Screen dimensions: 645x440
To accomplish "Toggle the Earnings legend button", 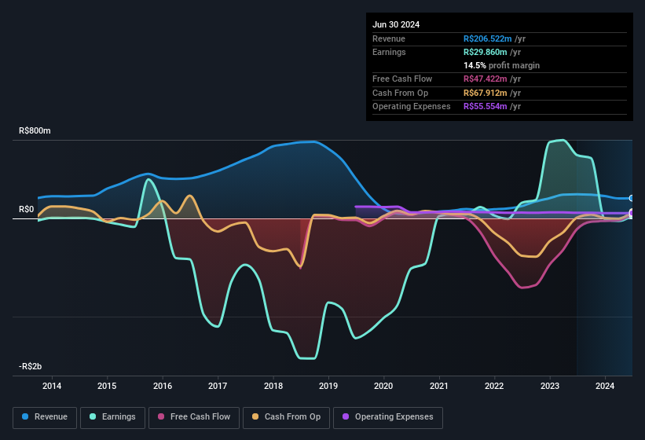I will 112,417.
